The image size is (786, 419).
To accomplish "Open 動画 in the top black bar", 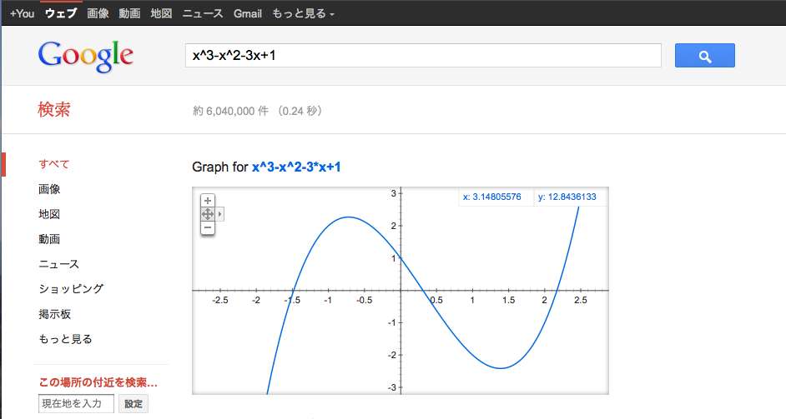I will click(x=129, y=13).
